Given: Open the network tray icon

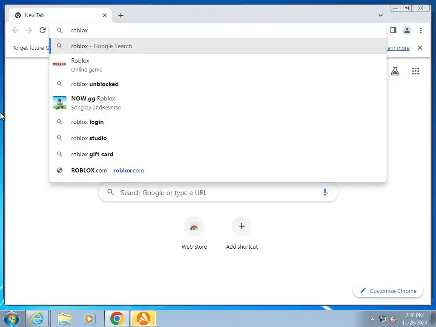Looking at the screenshot, I should coord(383,319).
